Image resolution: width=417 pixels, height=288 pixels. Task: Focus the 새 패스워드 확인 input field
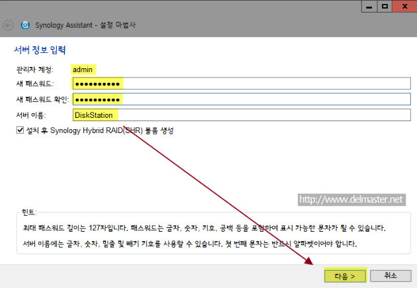242,99
